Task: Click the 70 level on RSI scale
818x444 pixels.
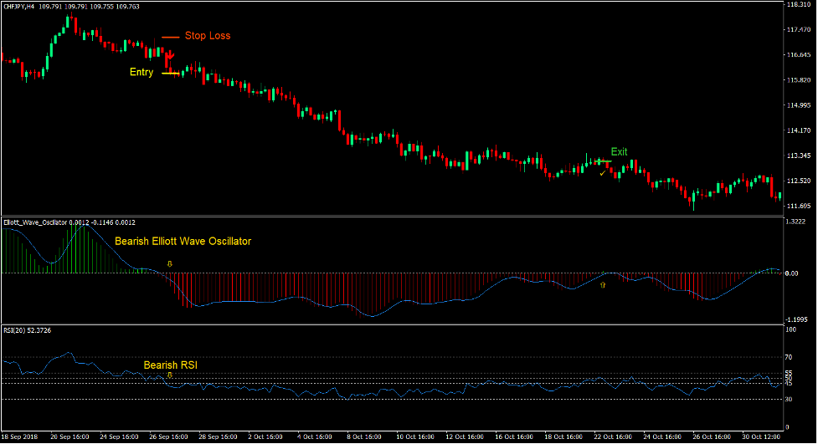Action: pyautogui.click(x=790, y=357)
